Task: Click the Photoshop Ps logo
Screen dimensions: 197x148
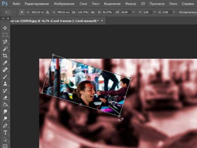Action: (5, 3)
